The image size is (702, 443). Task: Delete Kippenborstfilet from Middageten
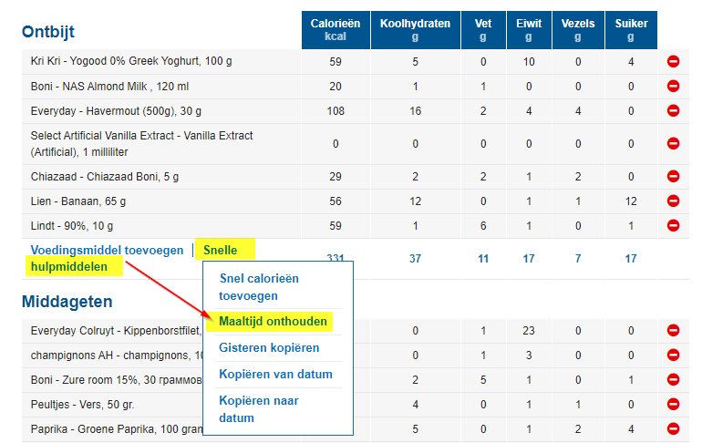click(674, 331)
